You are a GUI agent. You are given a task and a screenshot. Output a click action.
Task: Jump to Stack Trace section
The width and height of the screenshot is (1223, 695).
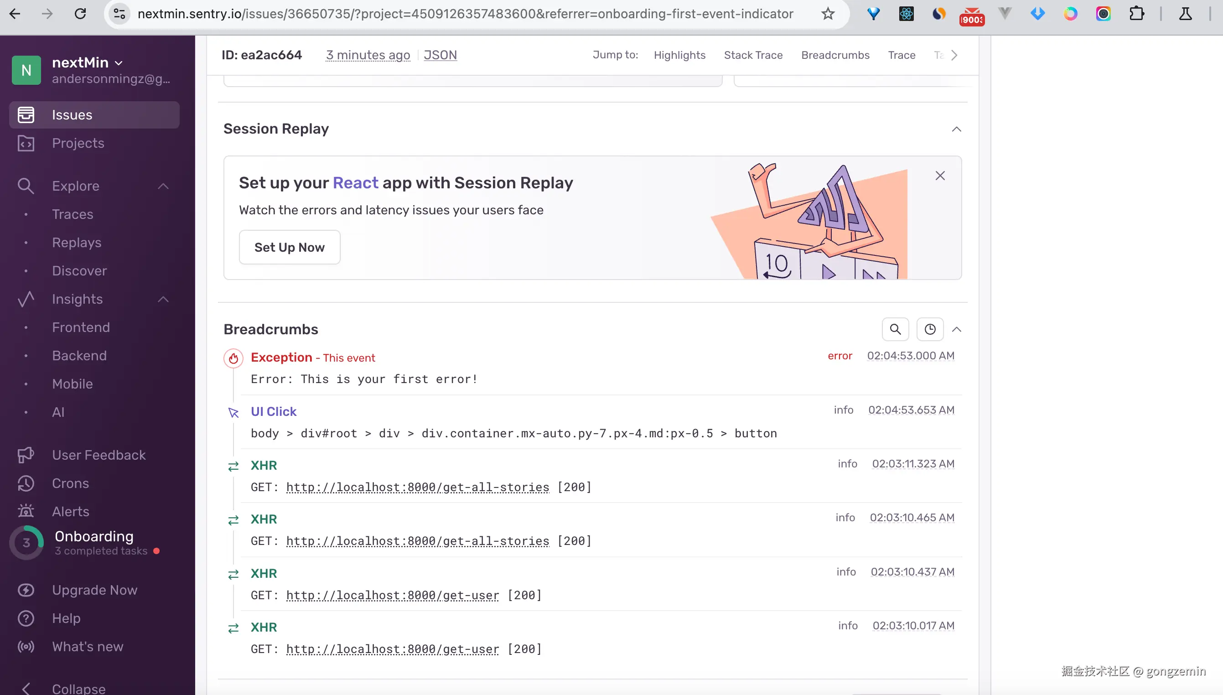tap(753, 55)
